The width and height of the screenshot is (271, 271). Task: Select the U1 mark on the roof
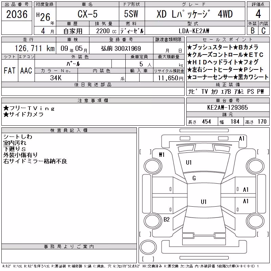pyautogui.click(x=204, y=202)
